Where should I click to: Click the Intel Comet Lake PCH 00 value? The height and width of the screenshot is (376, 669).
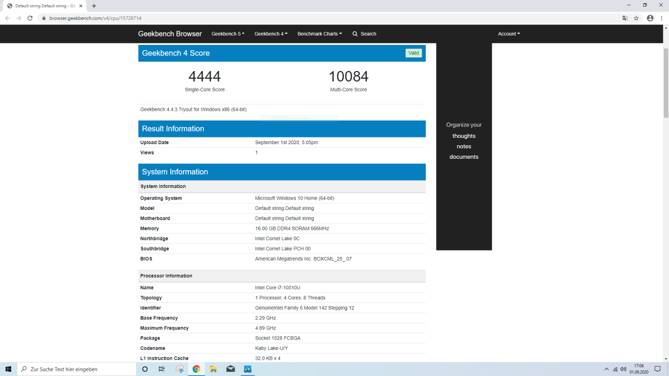tap(283, 249)
